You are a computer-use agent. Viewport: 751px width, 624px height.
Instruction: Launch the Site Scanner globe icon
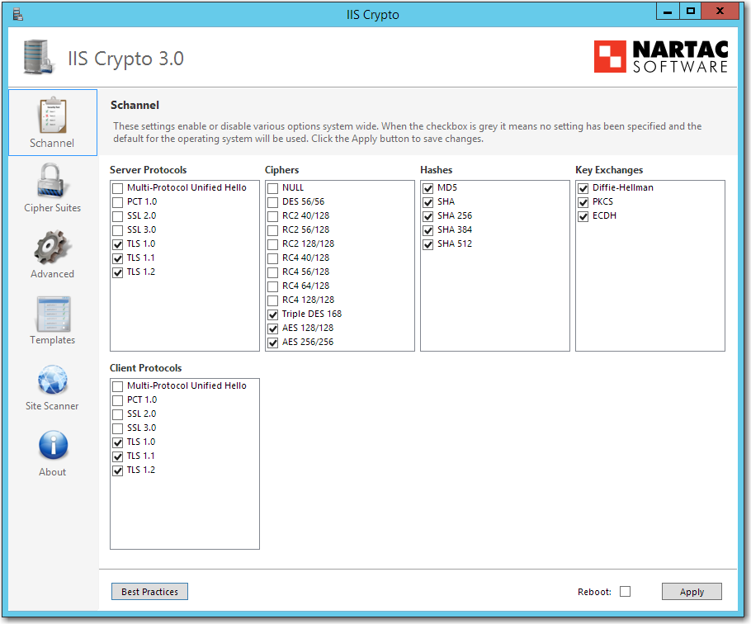pos(52,380)
